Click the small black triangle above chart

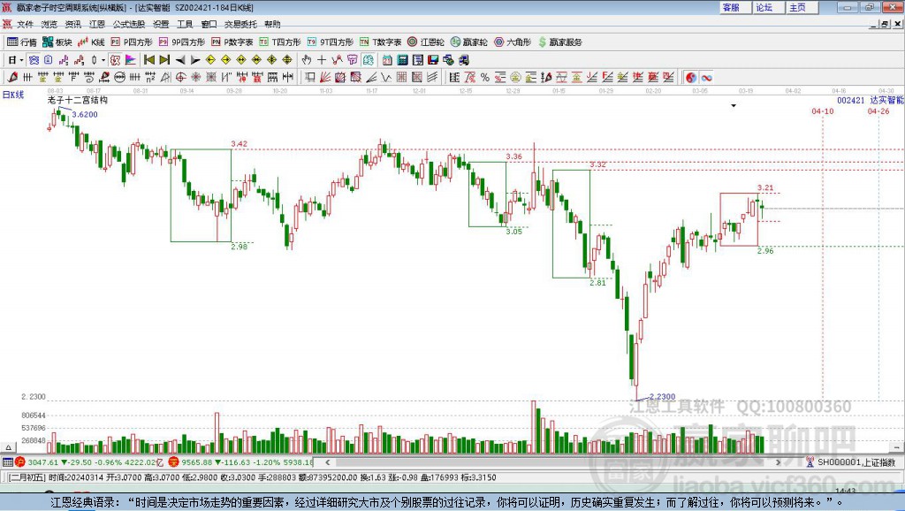[734, 105]
